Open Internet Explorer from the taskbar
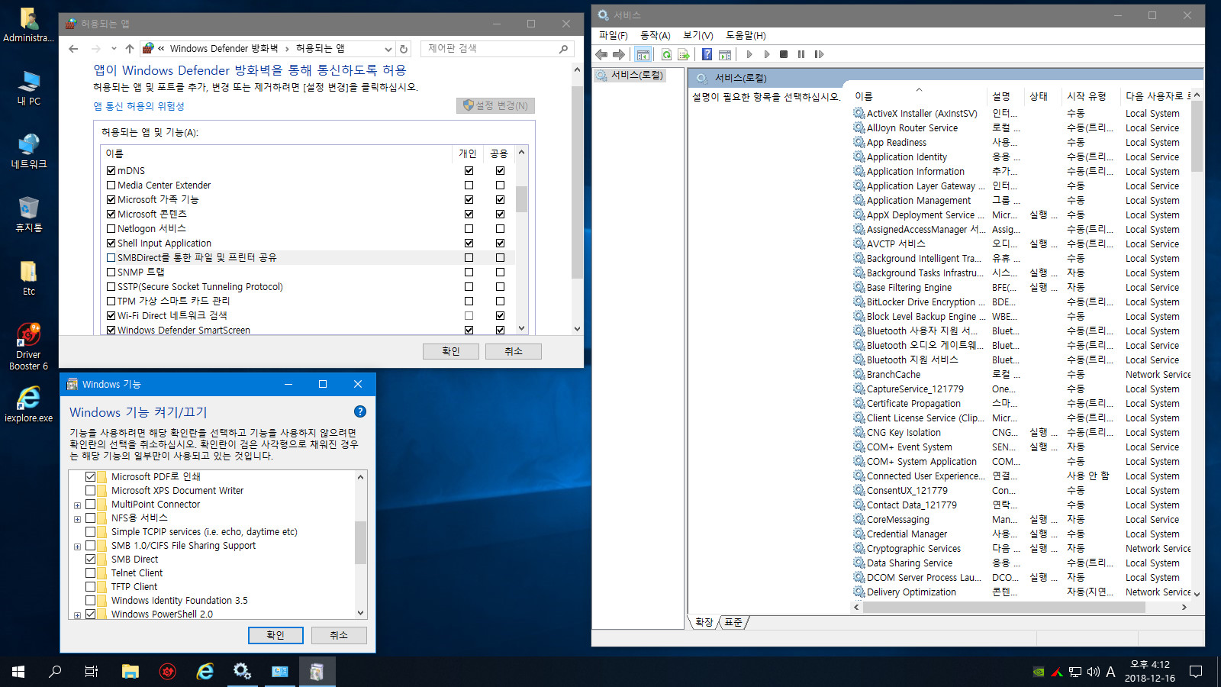Viewport: 1221px width, 687px height. (x=205, y=672)
